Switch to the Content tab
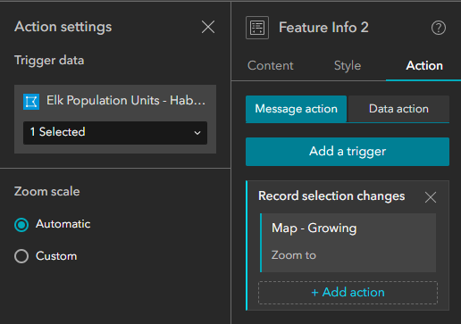 (271, 65)
